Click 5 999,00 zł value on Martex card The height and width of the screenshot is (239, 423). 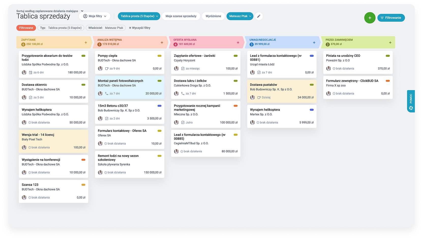click(307, 123)
